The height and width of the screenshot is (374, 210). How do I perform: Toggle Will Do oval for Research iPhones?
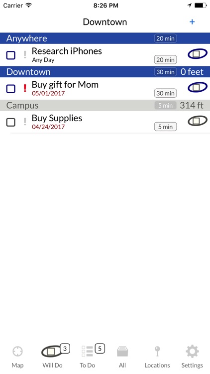tap(198, 54)
